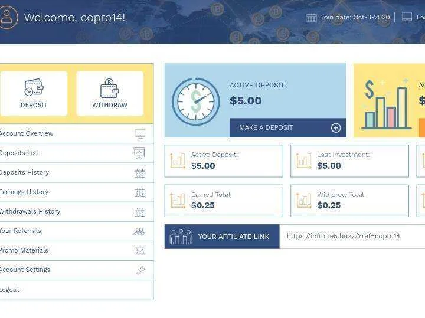Screen dimensions: 425x318
Task: Select the affiliate link URL field
Action: click(x=352, y=236)
